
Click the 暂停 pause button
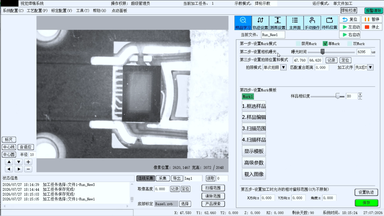point(372,19)
